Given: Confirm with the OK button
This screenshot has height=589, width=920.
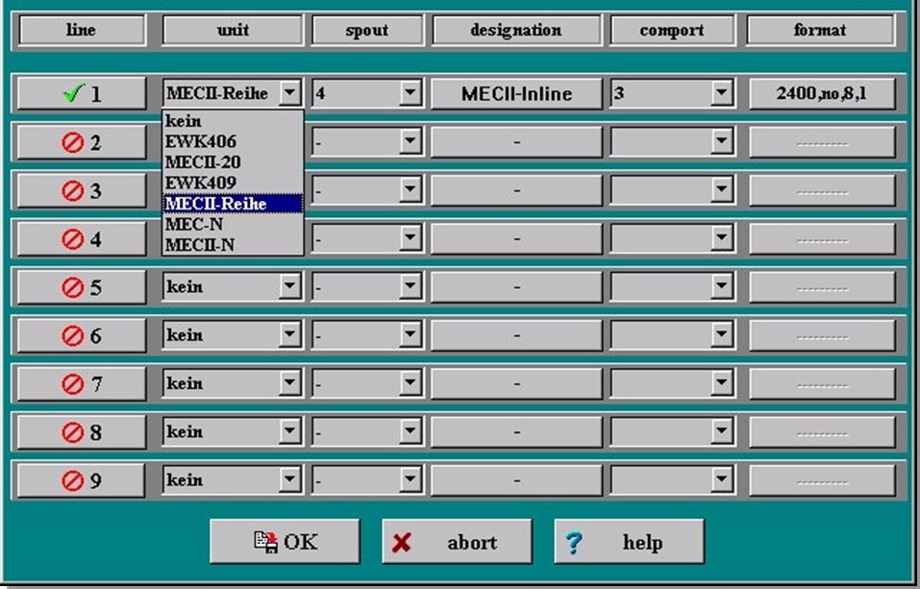Looking at the screenshot, I should click(x=286, y=542).
